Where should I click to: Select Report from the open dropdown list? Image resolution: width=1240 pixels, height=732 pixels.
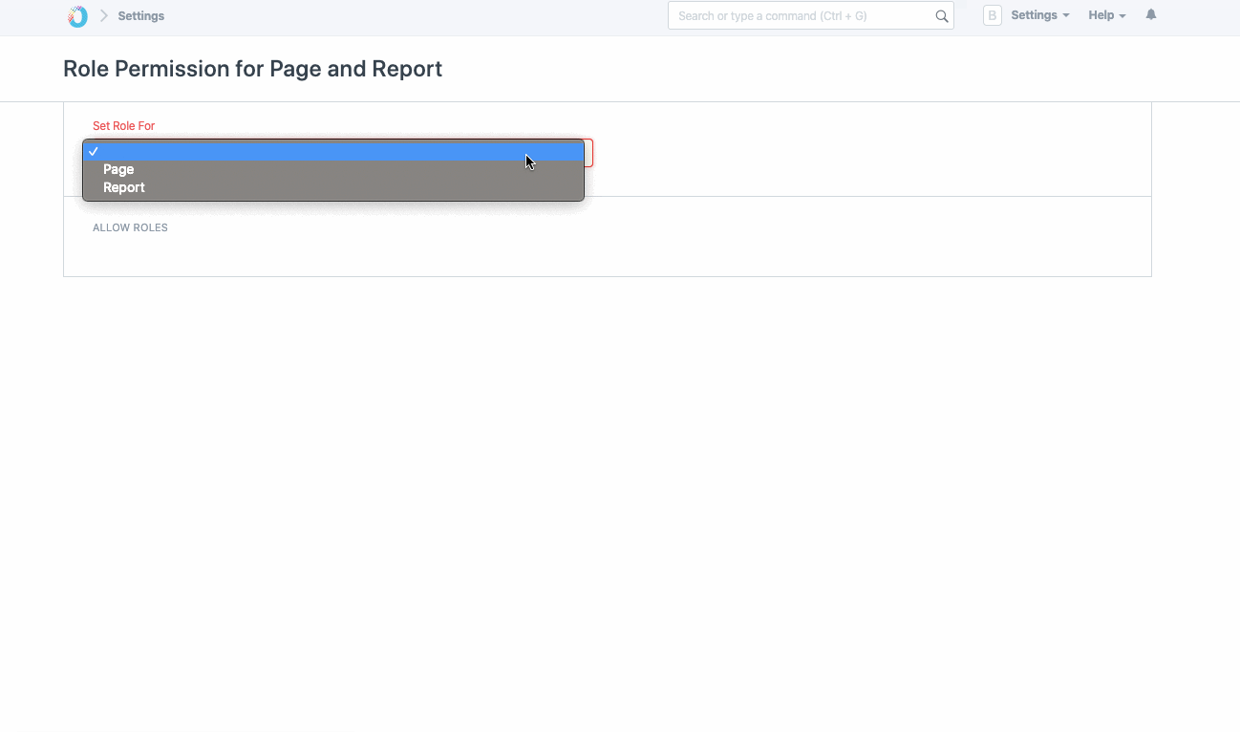click(x=124, y=187)
